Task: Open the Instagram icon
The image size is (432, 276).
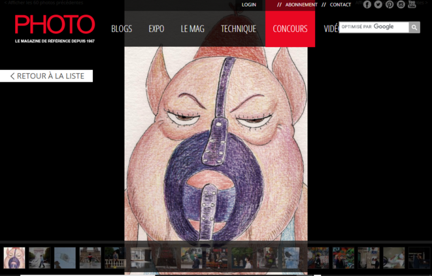Action: pyautogui.click(x=401, y=5)
